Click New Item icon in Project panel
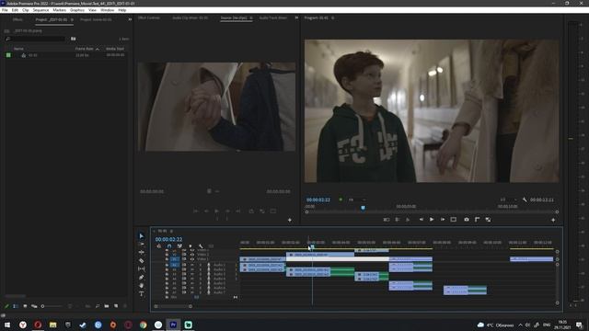This screenshot has height=331, width=589. pyautogui.click(x=116, y=306)
